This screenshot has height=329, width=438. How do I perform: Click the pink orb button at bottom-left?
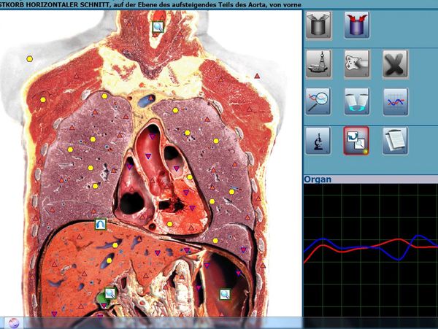coord(12,322)
